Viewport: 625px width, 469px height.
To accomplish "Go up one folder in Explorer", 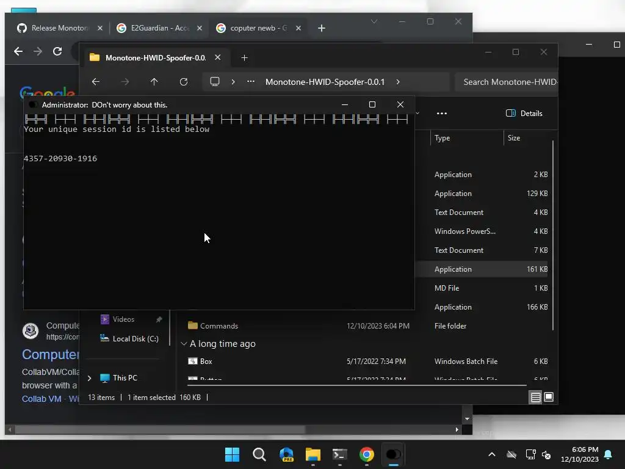I will click(x=154, y=82).
